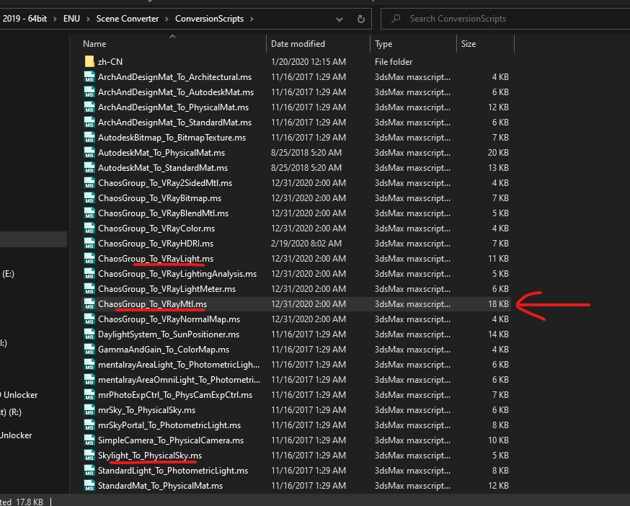
Task: Click the ChaosGroup_To_VRayLight.ms file icon
Action: pyautogui.click(x=89, y=259)
